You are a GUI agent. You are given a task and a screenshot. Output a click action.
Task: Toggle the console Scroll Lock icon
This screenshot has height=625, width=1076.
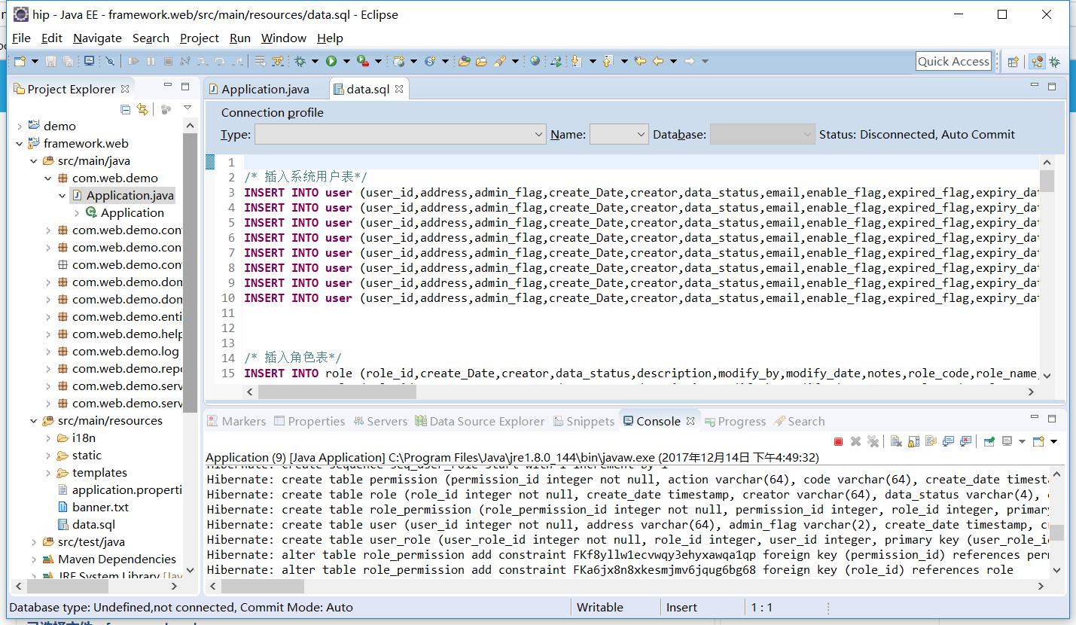click(x=913, y=441)
